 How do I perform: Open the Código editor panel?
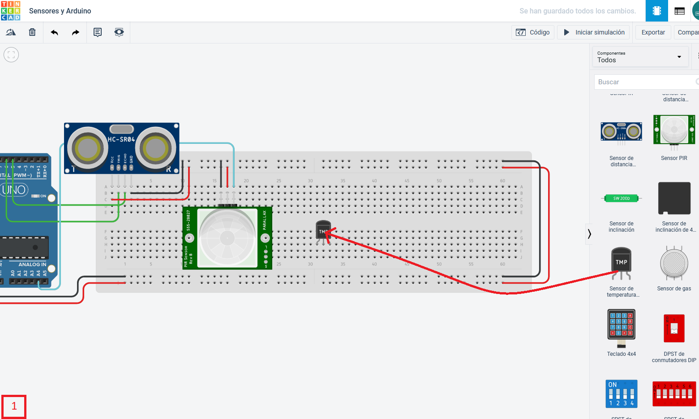[x=533, y=32]
